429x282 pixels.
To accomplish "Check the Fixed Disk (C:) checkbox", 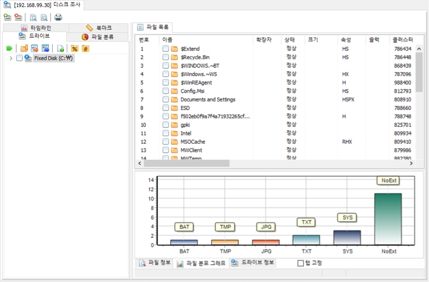I will click(19, 58).
